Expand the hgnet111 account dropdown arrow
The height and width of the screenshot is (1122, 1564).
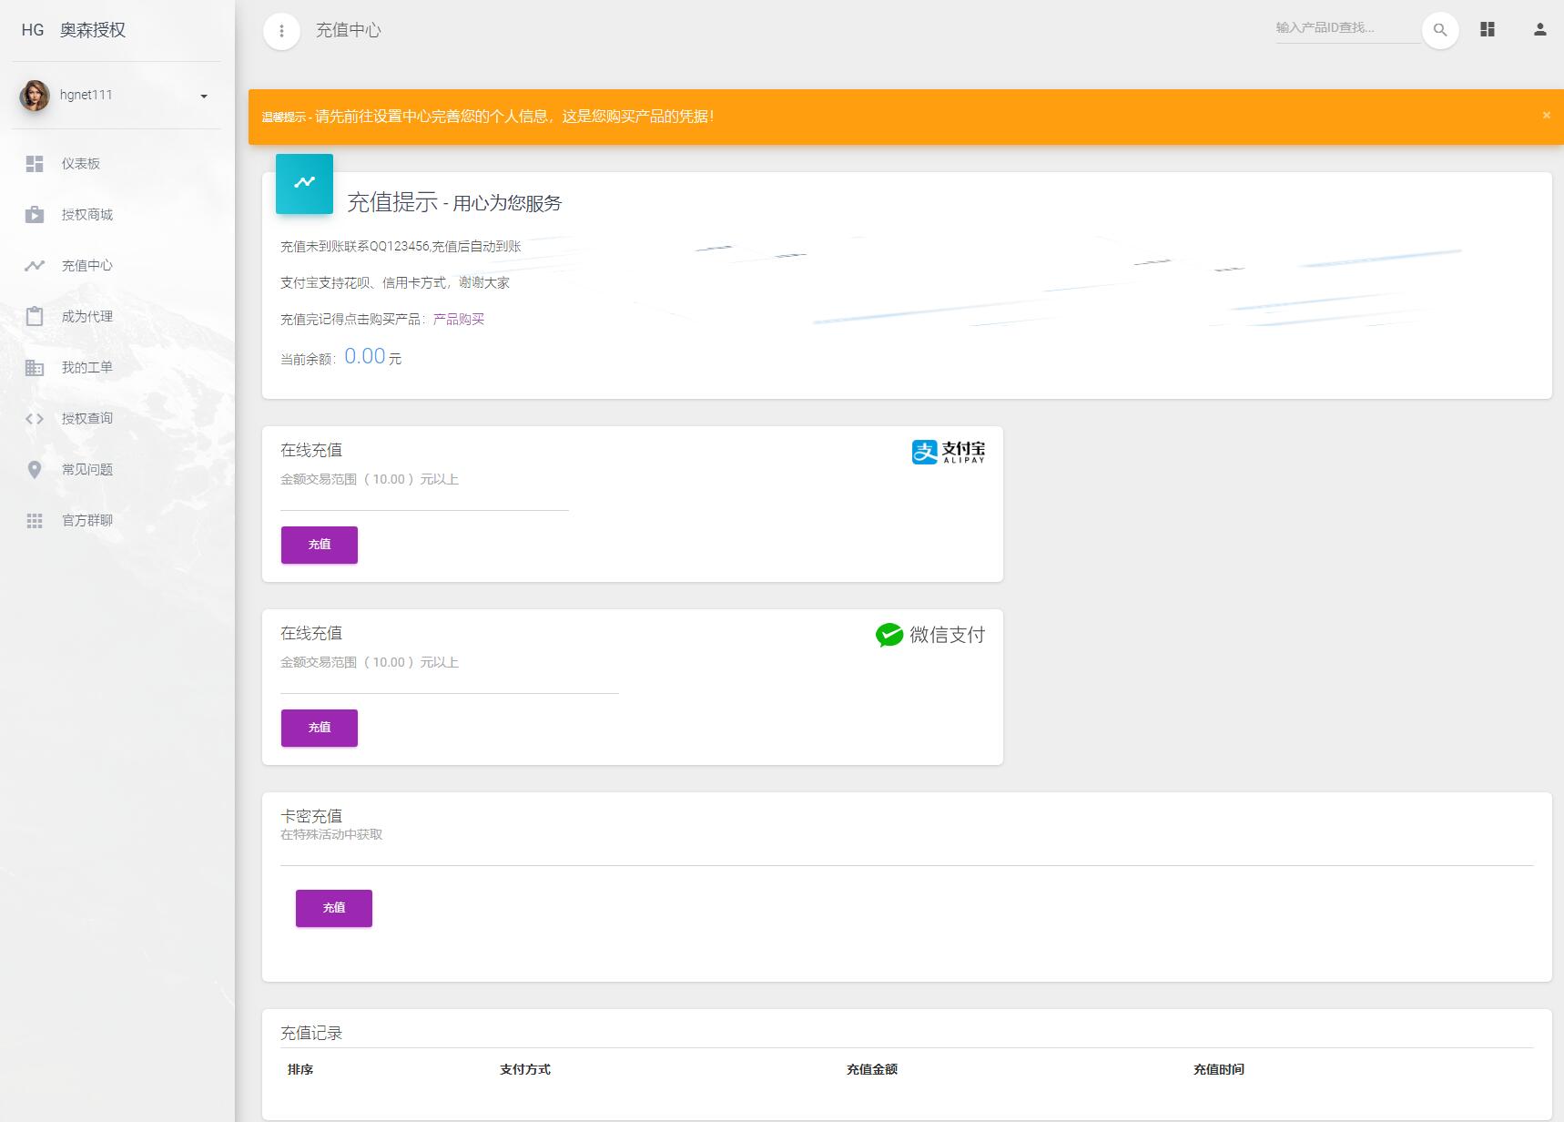(204, 96)
